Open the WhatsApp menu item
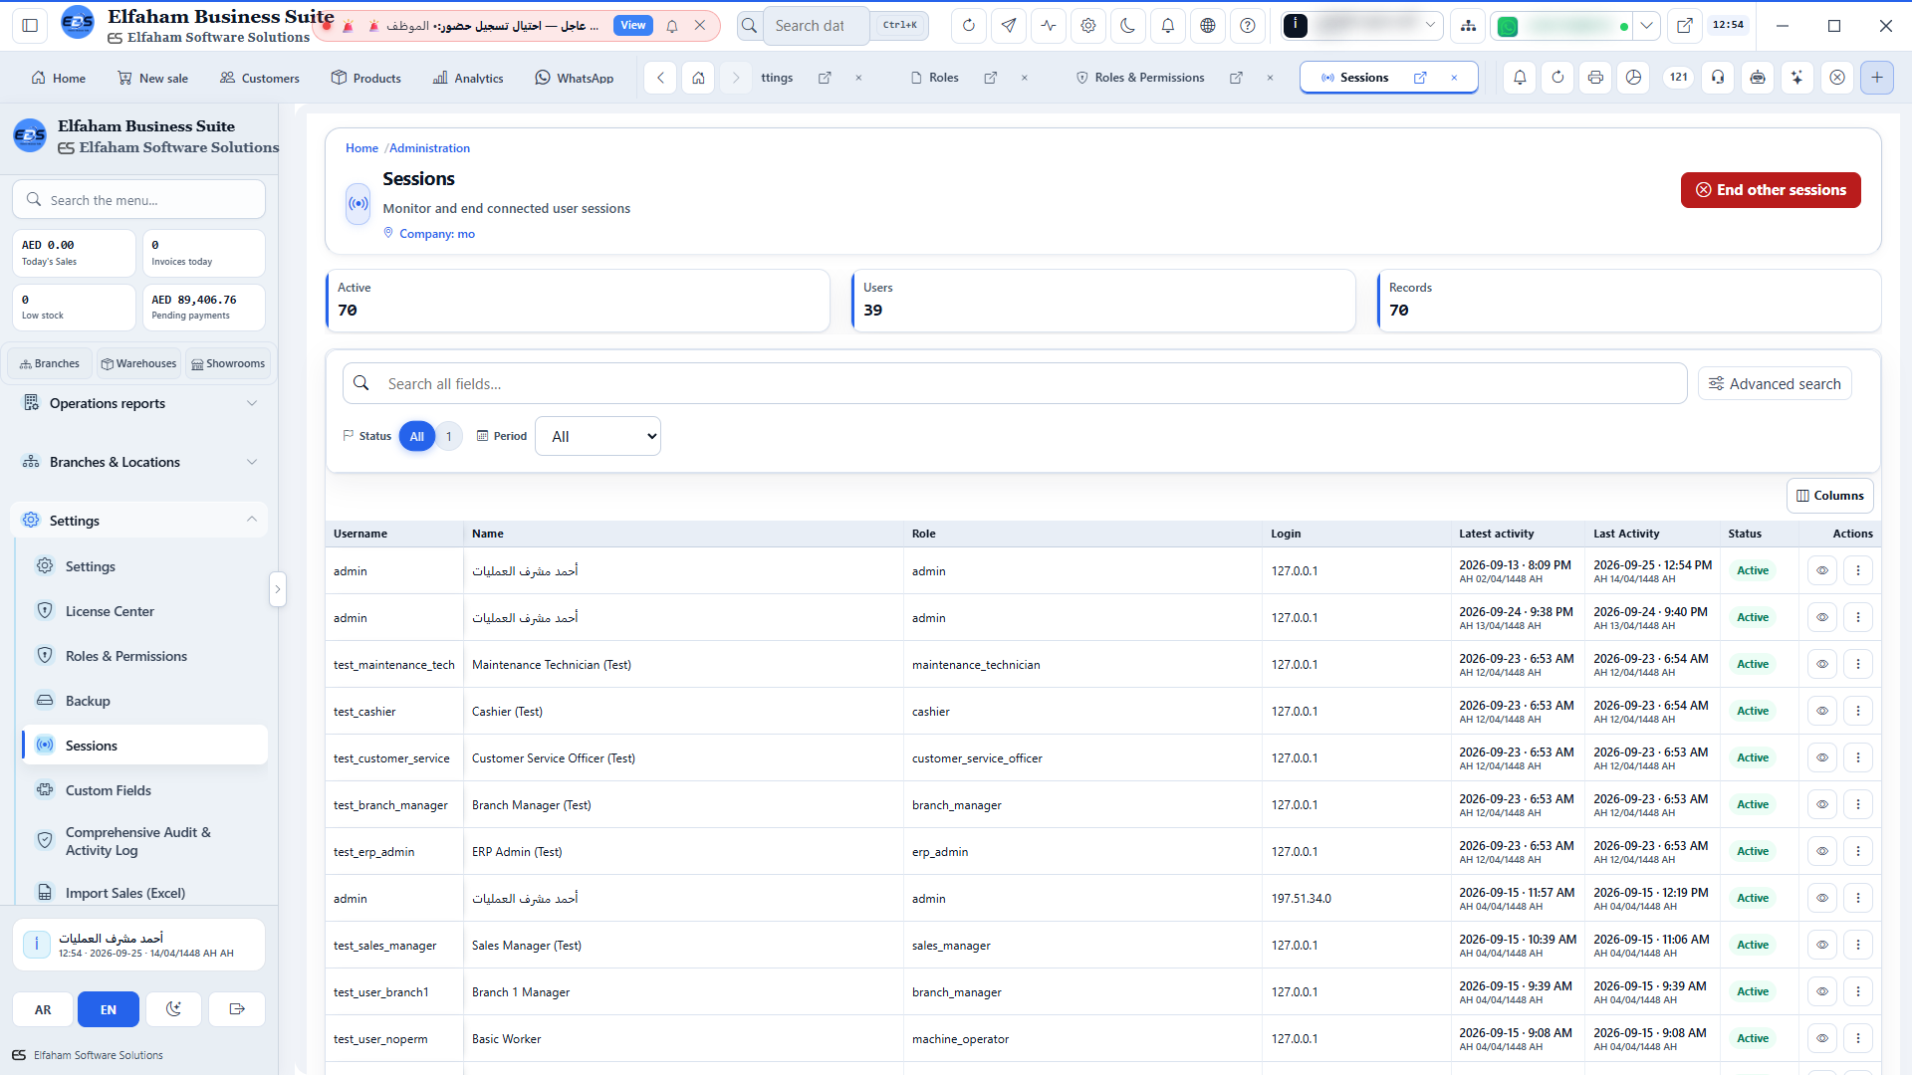Viewport: 1912px width, 1075px height. point(575,78)
